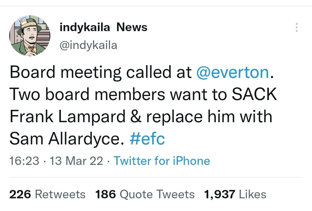Open the Twitter for iPhone source link
This screenshot has height=211, width=312.
(162, 161)
